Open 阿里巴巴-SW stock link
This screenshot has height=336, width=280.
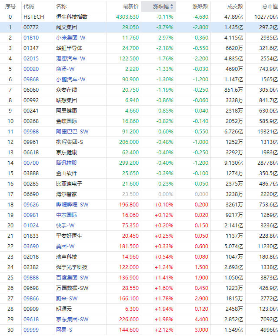72,132
